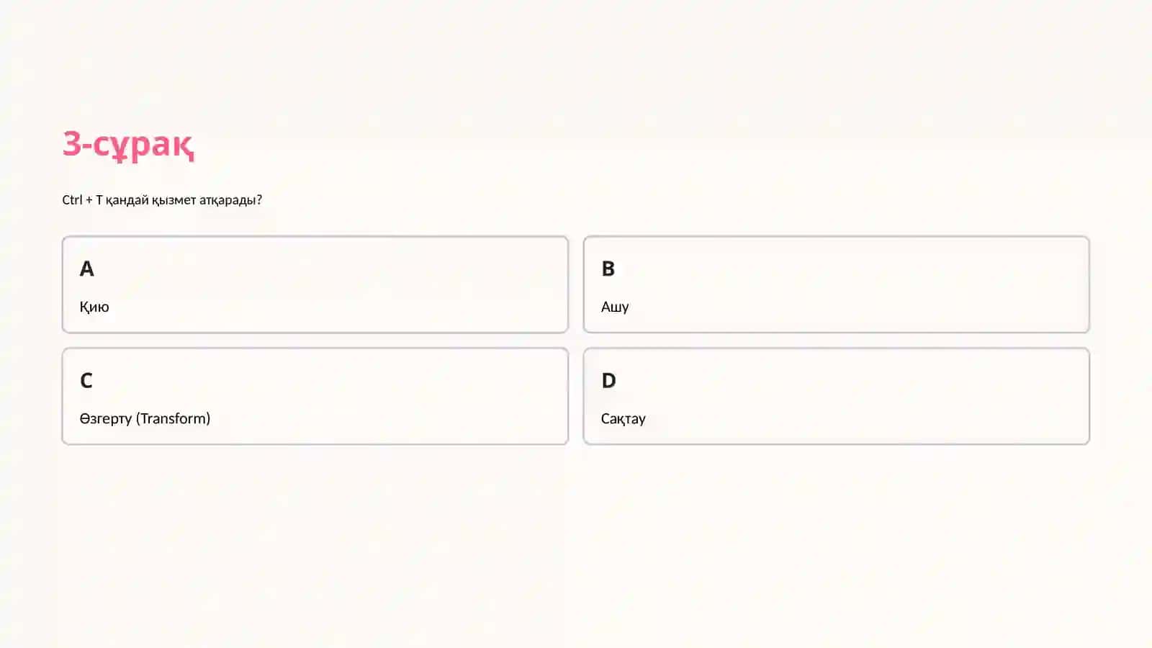Click the word "Transform" in parentheses
The height and width of the screenshot is (648, 1152).
tap(173, 418)
